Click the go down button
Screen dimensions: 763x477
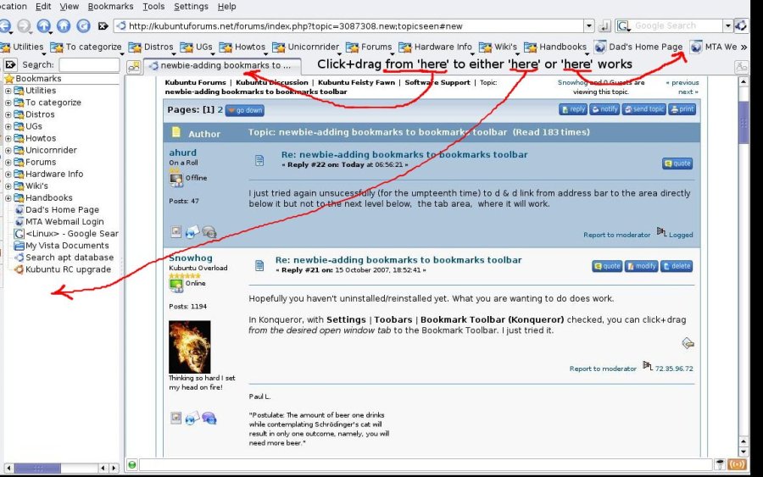(245, 110)
